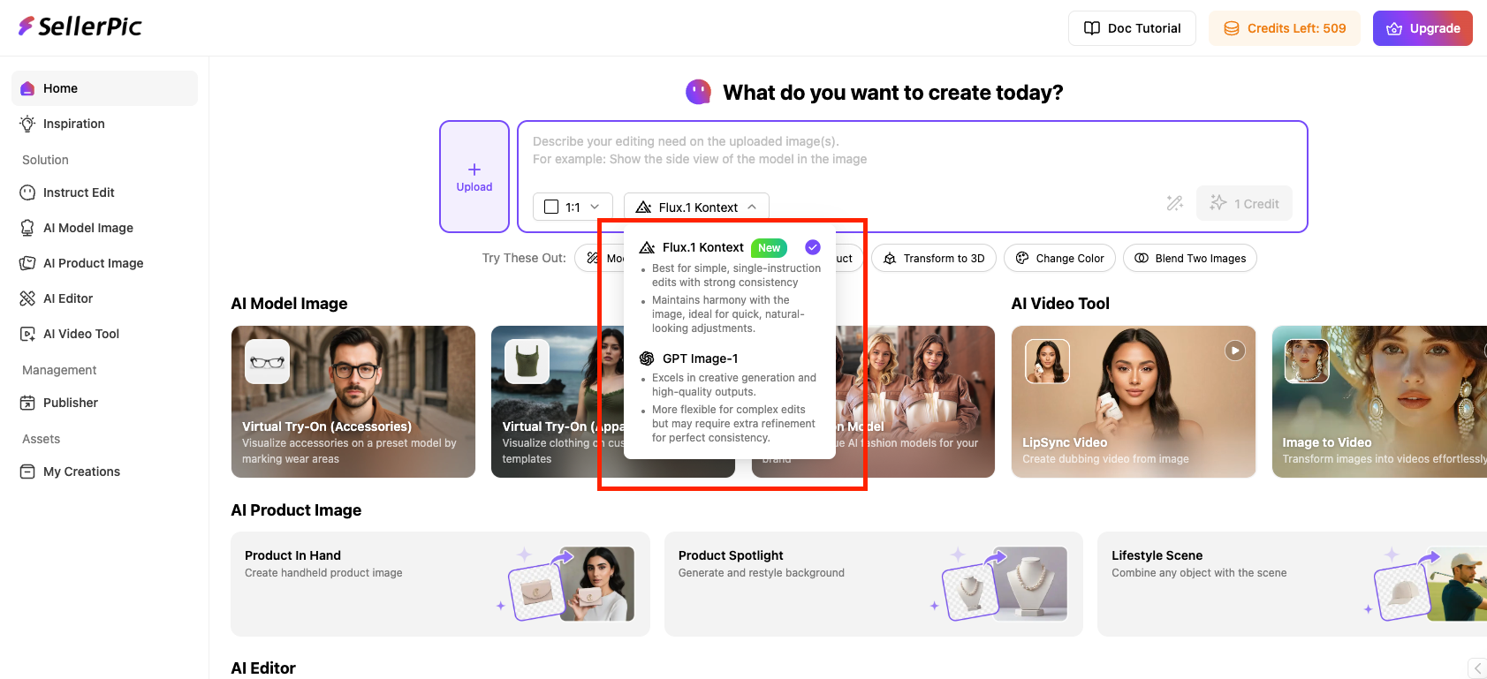Image resolution: width=1487 pixels, height=679 pixels.
Task: Open AI Editor in the sidebar
Action: 68,298
